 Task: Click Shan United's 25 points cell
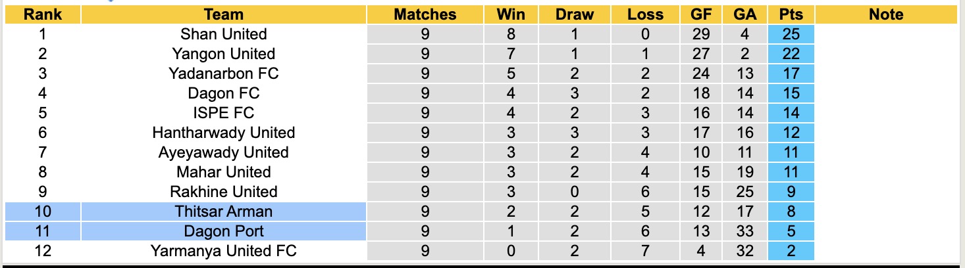click(x=791, y=34)
